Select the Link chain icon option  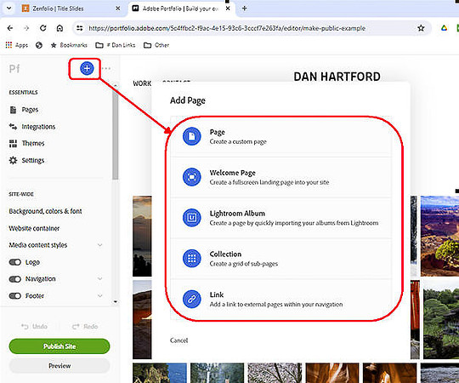(x=192, y=300)
